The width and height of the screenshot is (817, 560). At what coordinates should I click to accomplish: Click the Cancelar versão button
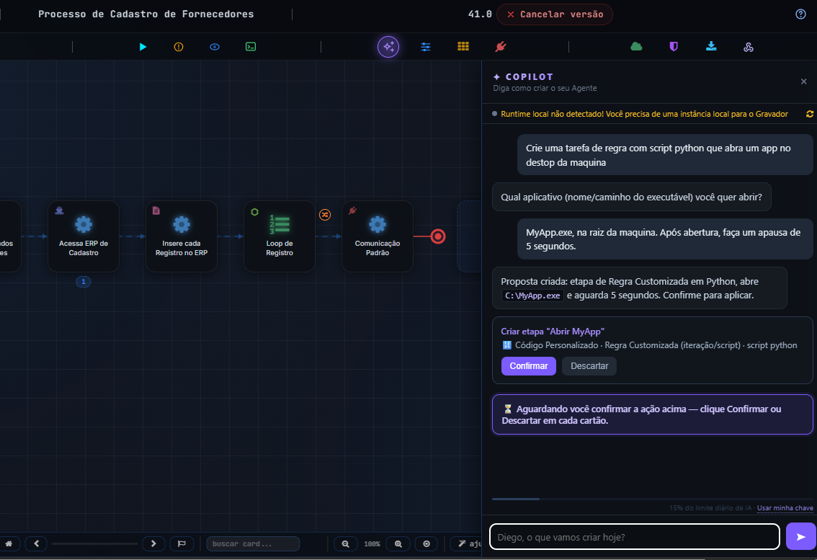click(x=555, y=14)
